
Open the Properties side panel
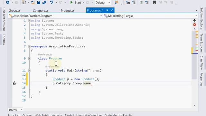[201, 79]
